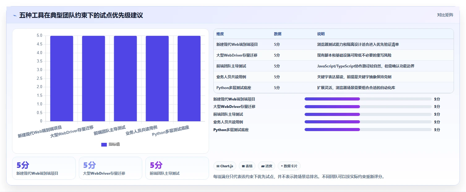
Task: Click description starting JavaScript/TypeScript协作路径
Action: pos(366,66)
